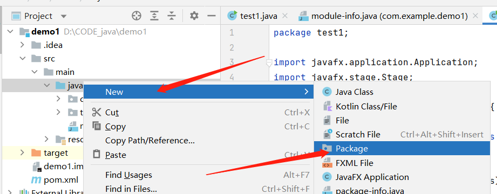The image size is (497, 194).
Task: Click the locate/select opened file target icon
Action: pyautogui.click(x=137, y=16)
